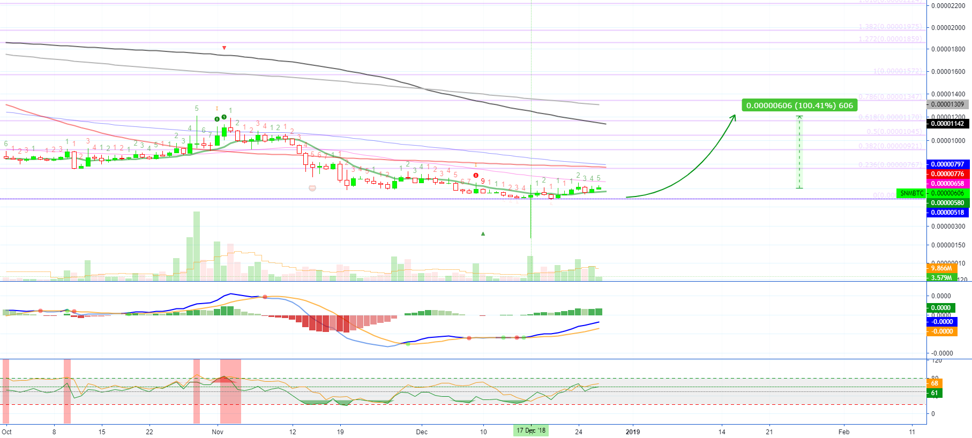Click the blue 0.00000797 price tag
The image size is (972, 438).
click(947, 164)
